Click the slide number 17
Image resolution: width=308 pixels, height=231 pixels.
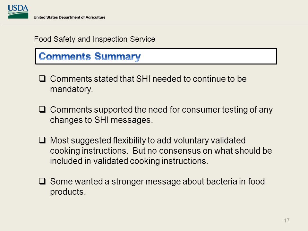point(287,220)
